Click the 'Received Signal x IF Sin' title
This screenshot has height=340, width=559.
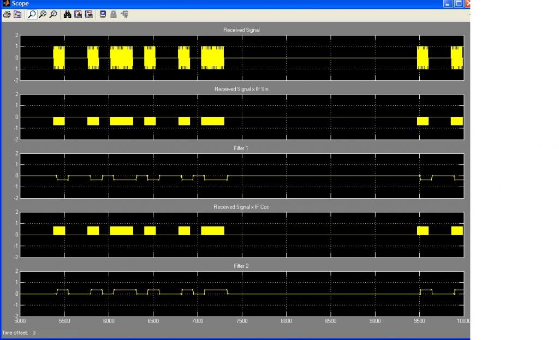241,89
